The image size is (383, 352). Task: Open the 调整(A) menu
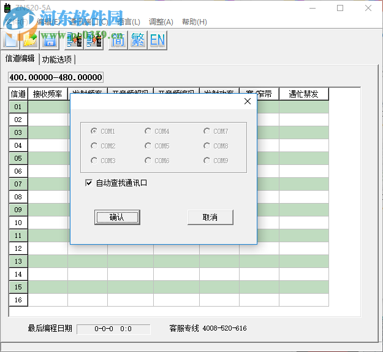point(161,22)
